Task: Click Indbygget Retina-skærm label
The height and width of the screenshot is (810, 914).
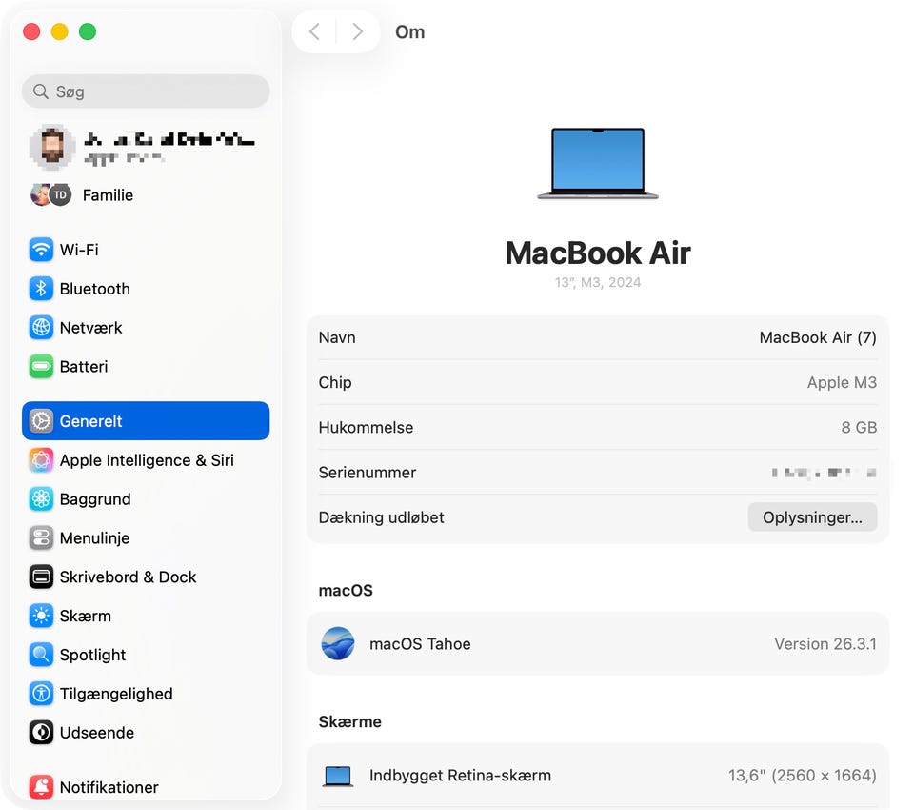Action: 461,776
